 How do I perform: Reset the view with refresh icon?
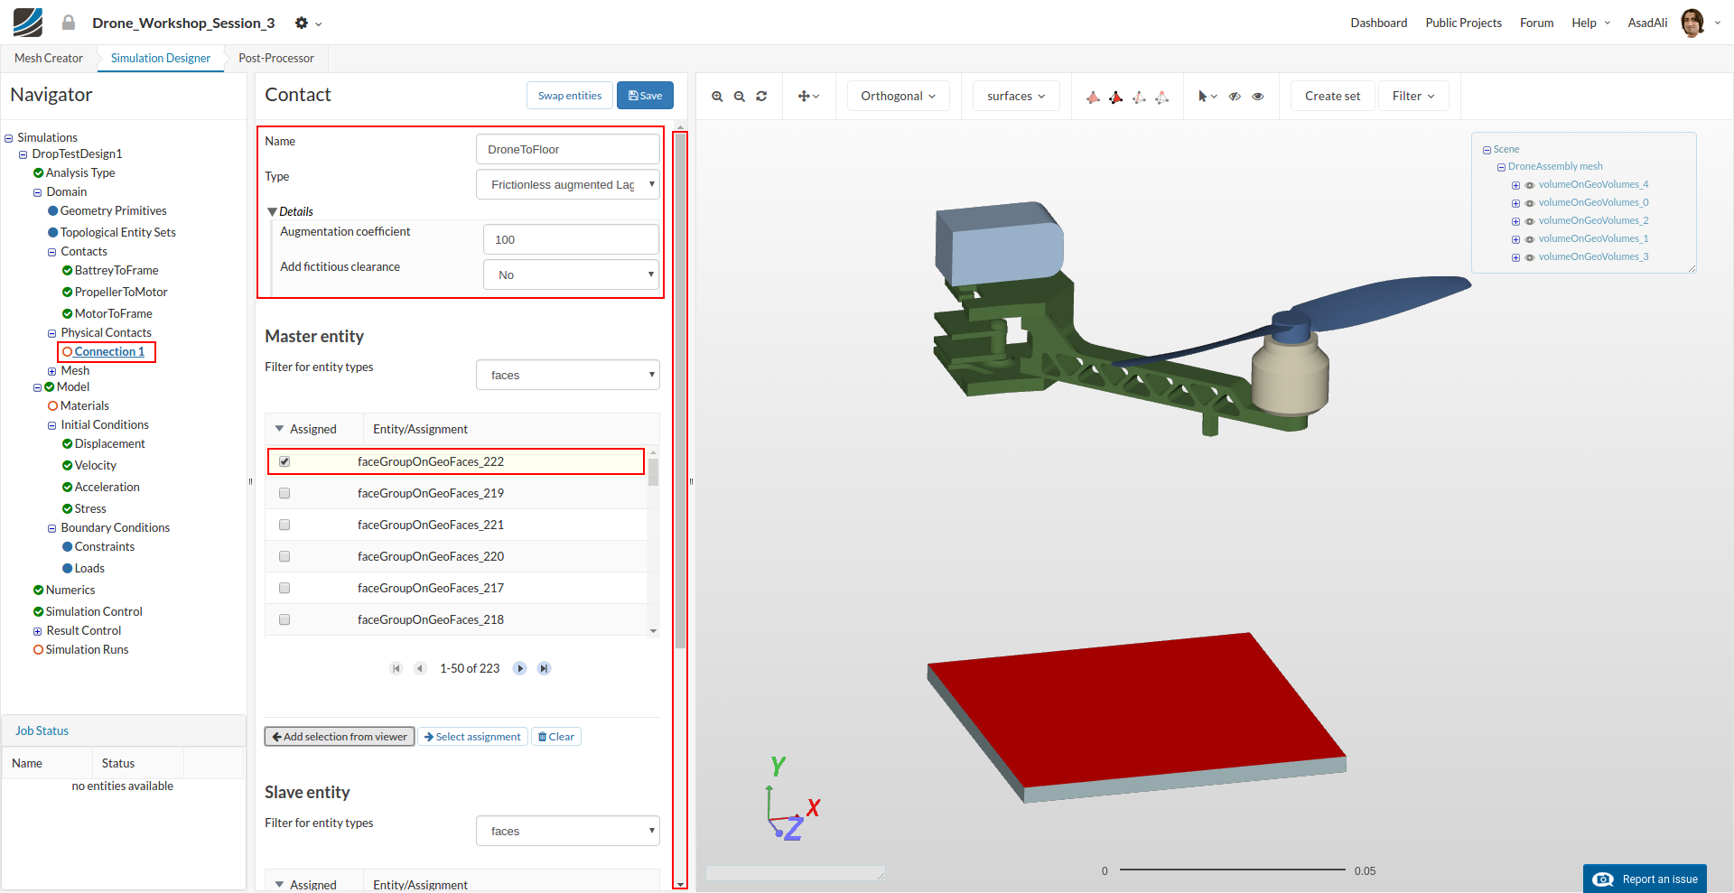(761, 97)
